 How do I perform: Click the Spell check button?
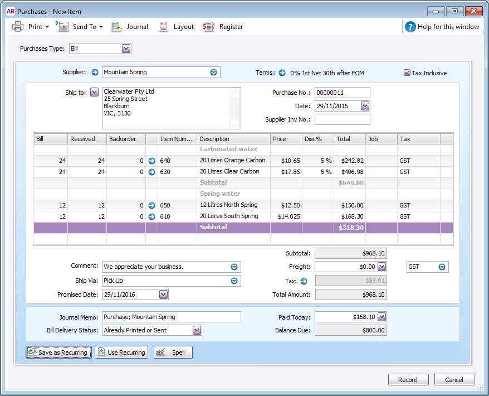[x=173, y=352]
